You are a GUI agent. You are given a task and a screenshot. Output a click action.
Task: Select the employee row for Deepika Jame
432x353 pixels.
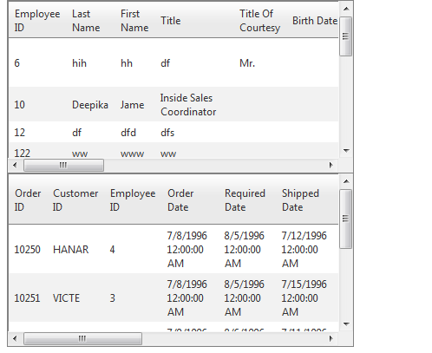(173, 105)
